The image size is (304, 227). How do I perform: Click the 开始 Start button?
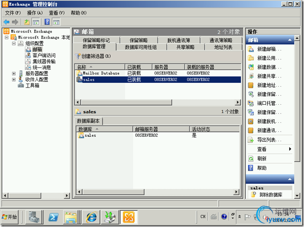10,217
